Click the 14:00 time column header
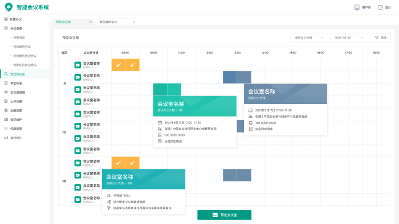 coord(264,53)
